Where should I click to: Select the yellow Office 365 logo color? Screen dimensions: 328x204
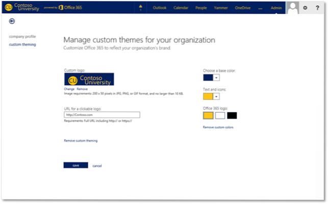point(208,115)
